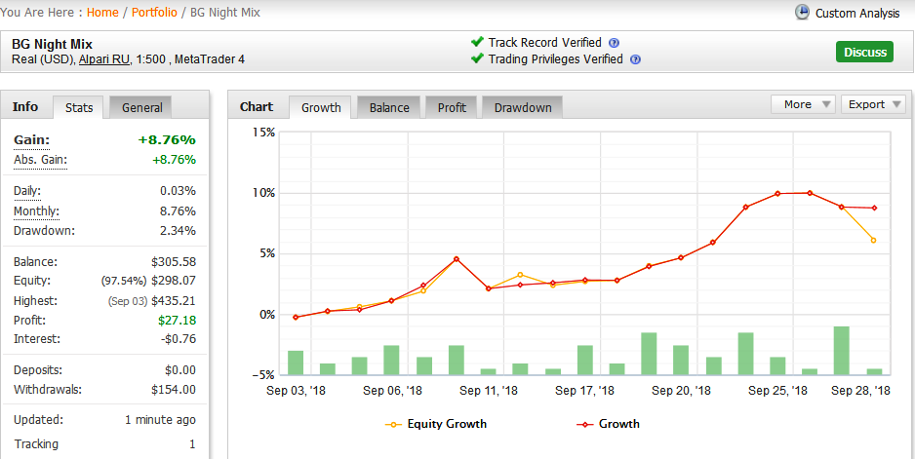Click the Gain label
This screenshot has width=915, height=459.
[31, 140]
